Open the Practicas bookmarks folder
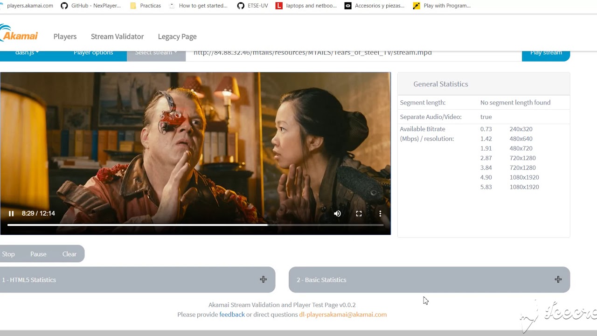 [x=145, y=6]
